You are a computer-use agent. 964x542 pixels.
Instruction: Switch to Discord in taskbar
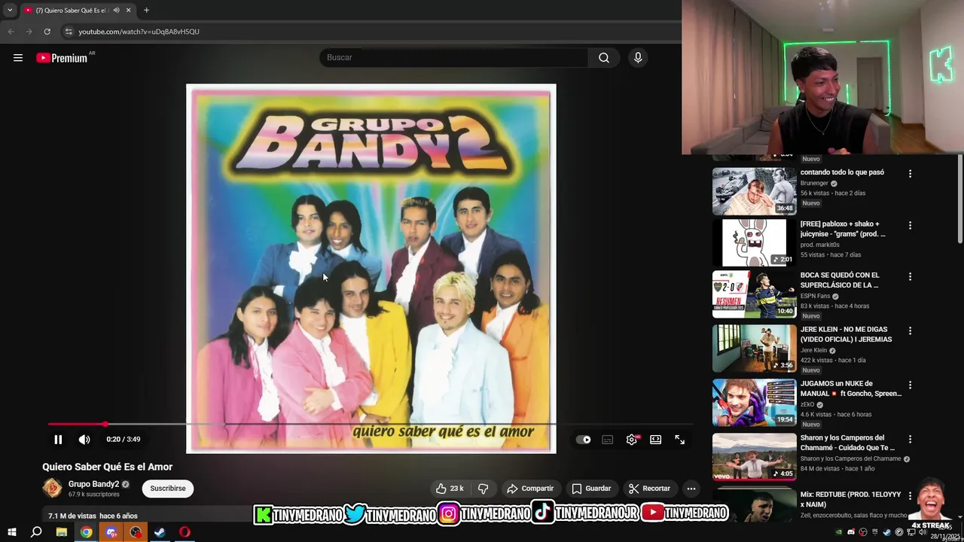(111, 532)
